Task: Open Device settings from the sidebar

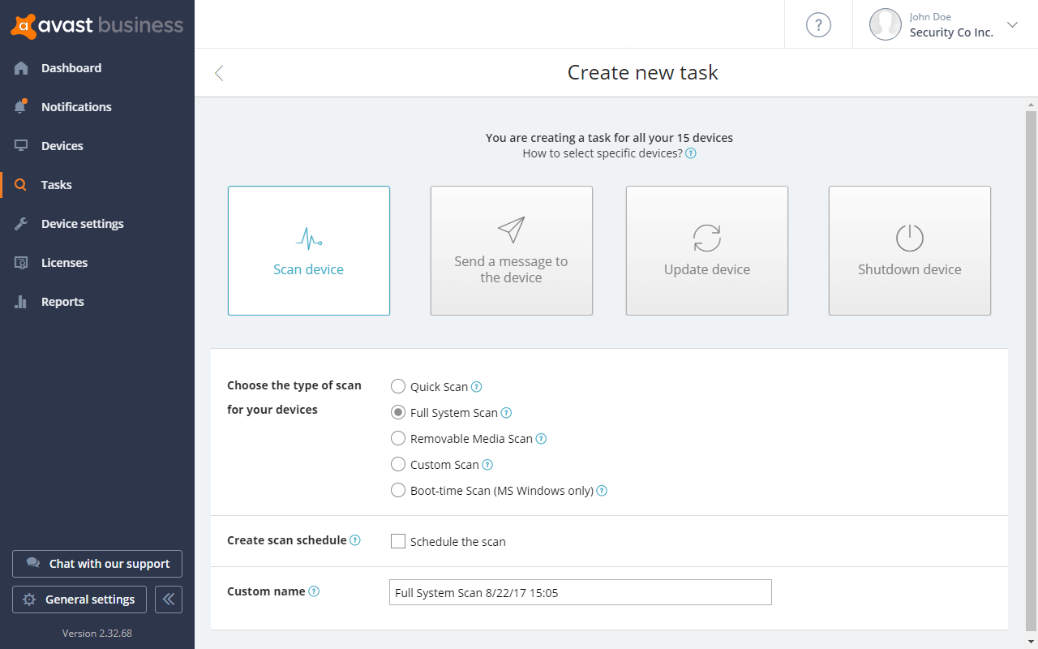Action: 82,223
